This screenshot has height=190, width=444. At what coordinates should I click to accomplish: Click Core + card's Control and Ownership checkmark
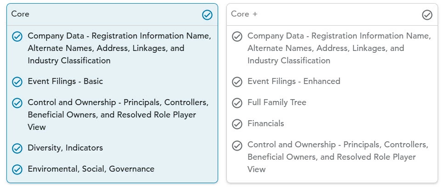click(x=237, y=145)
